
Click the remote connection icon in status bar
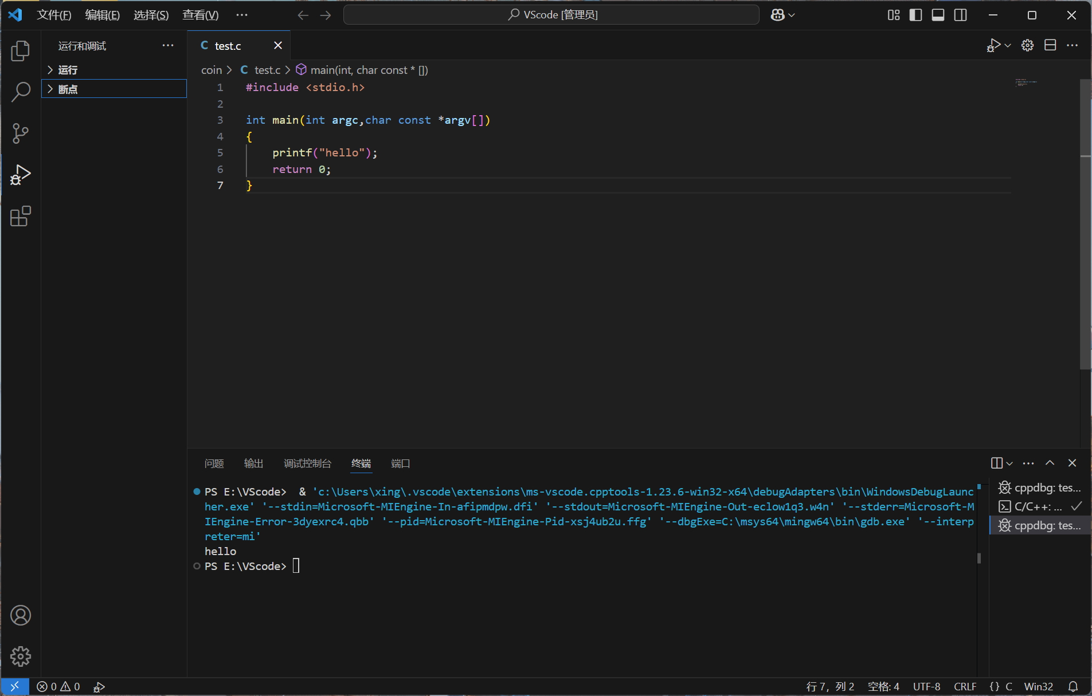pos(14,686)
